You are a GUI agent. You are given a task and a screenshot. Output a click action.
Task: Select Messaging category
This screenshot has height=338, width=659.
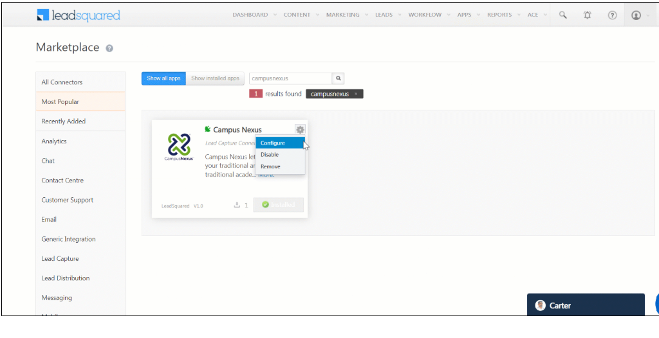point(80,298)
